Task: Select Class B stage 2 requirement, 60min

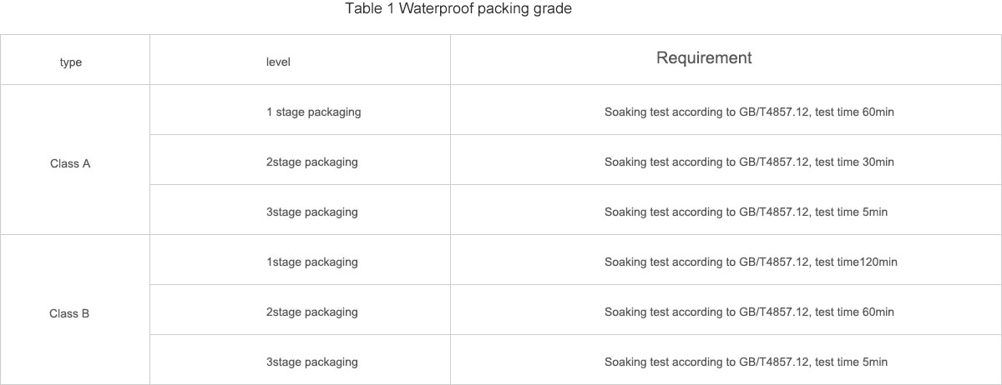Action: pyautogui.click(x=749, y=312)
